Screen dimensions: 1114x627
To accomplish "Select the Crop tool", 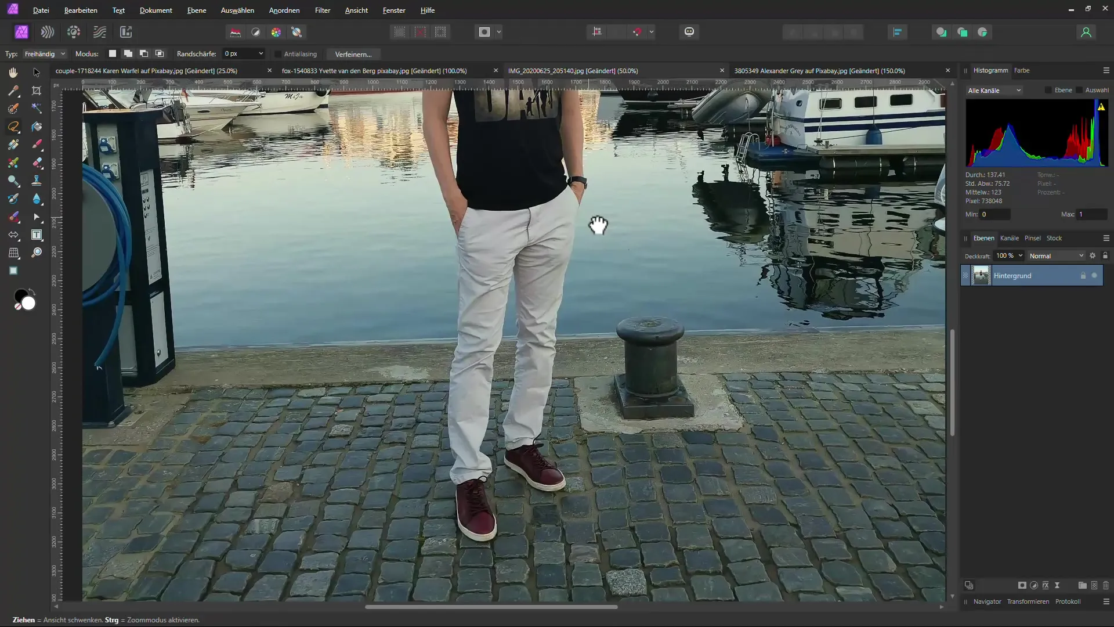I will click(x=37, y=91).
